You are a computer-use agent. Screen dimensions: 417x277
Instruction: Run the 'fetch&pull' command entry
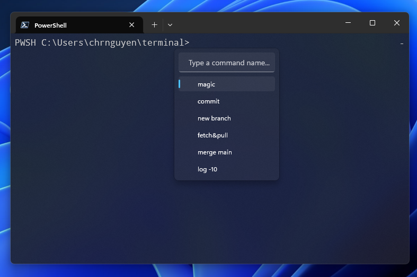(x=227, y=135)
